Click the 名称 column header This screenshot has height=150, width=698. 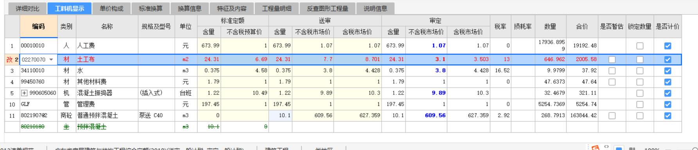point(107,27)
